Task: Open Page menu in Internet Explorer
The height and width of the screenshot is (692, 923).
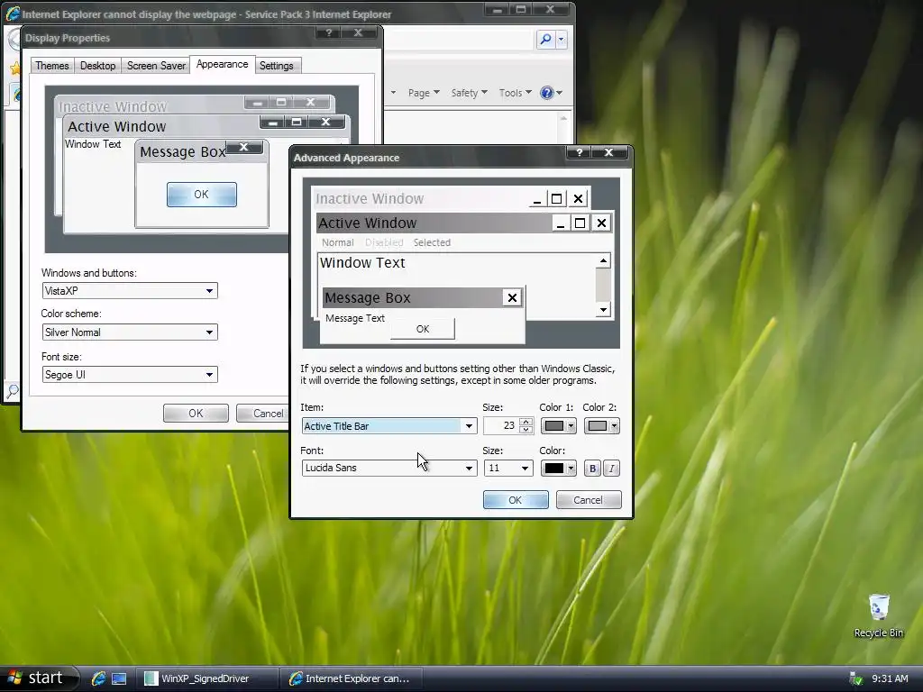Action: point(424,93)
